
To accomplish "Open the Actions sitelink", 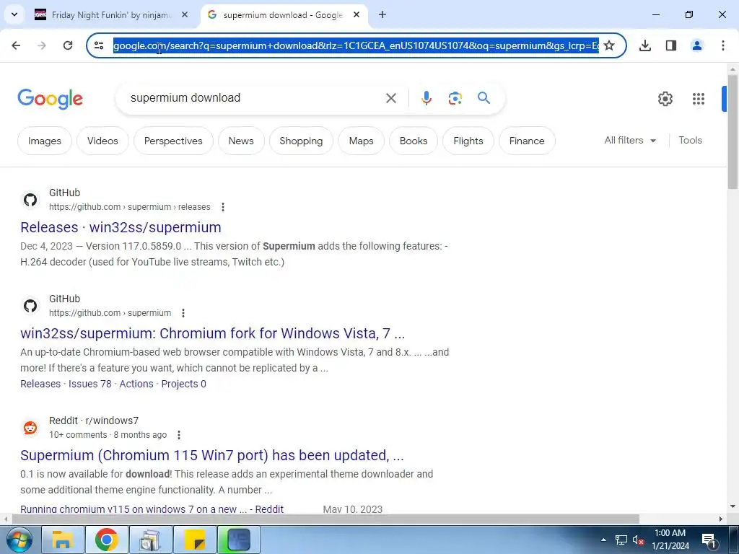I will (136, 384).
